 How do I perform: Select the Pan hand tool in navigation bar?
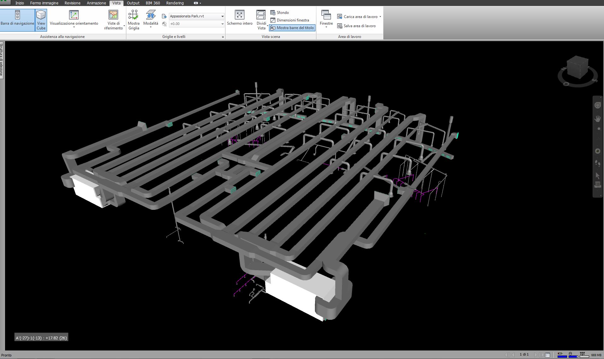coord(597,119)
